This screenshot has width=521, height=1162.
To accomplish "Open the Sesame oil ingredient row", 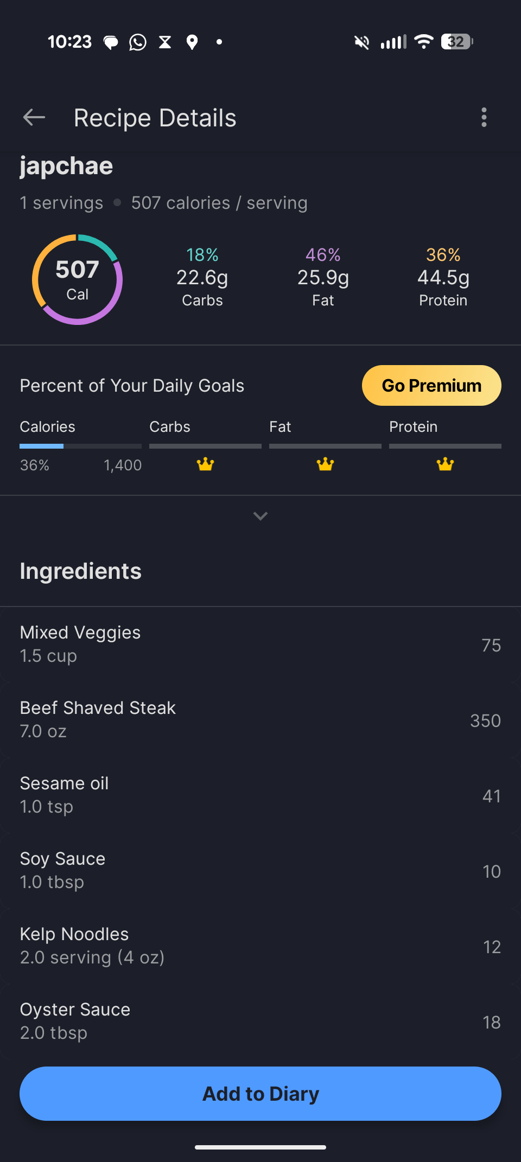I will click(x=260, y=795).
